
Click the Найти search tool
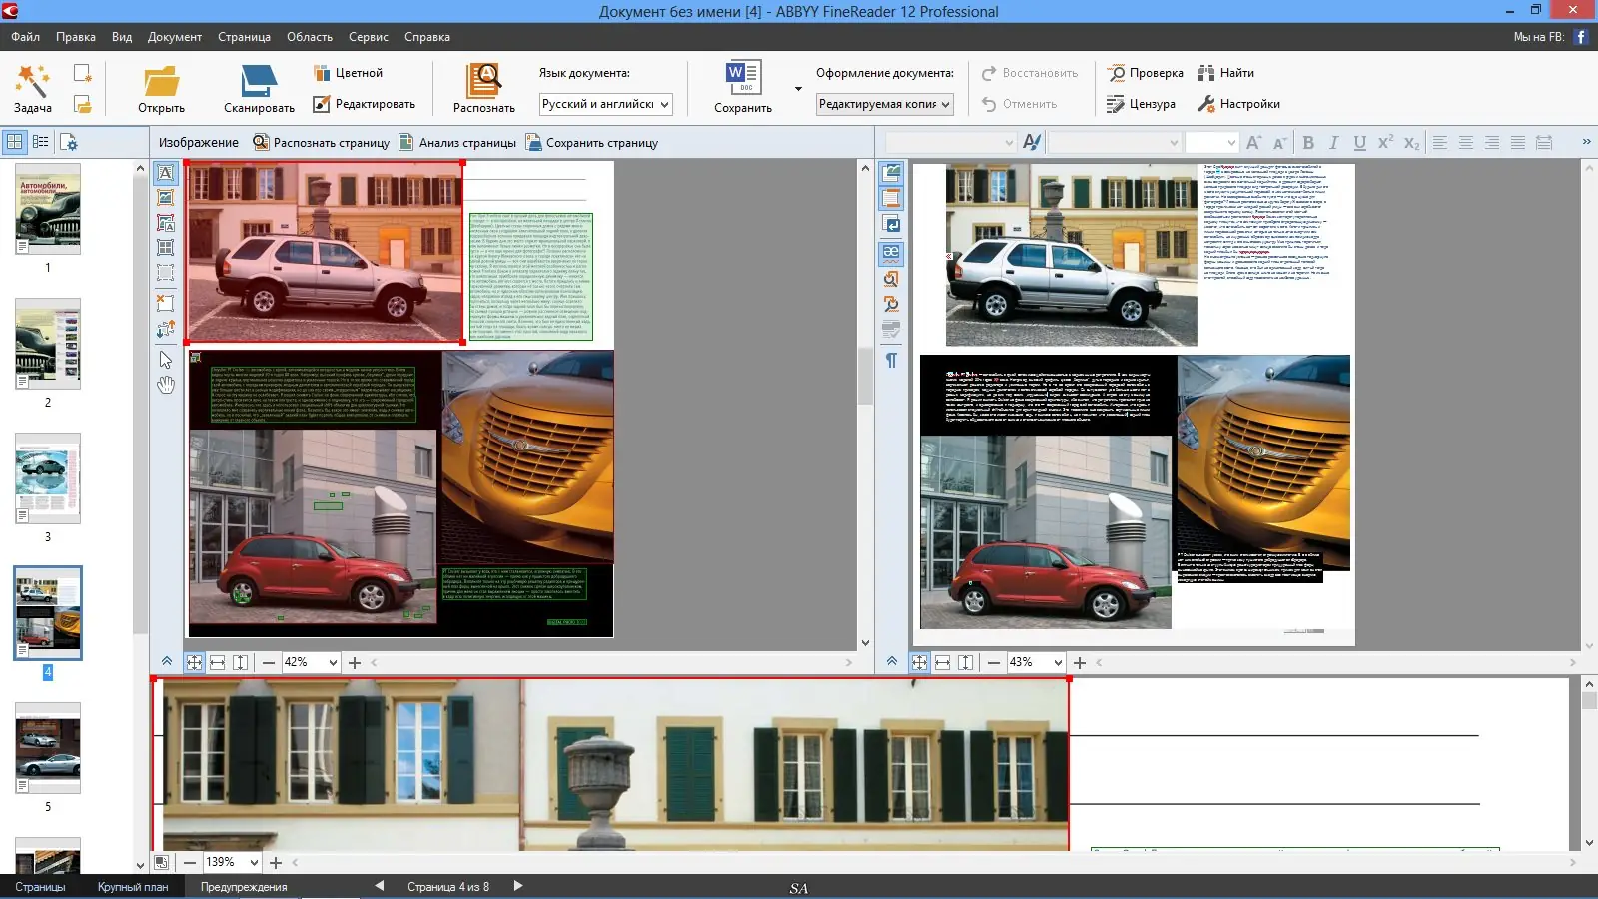(1225, 73)
